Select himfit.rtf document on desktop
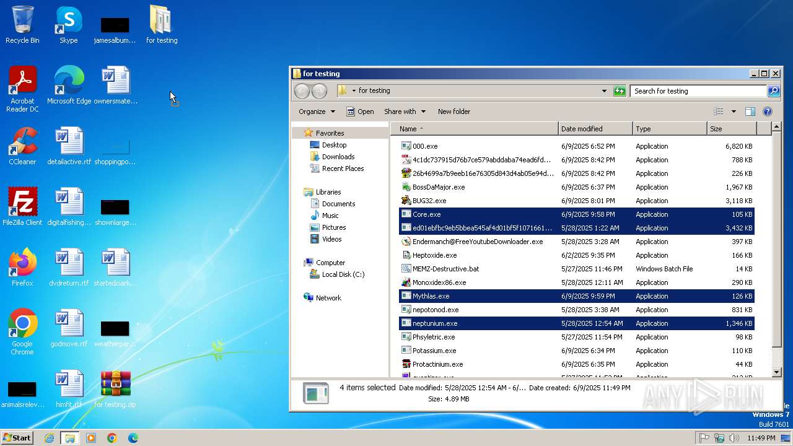The height and width of the screenshot is (446, 793). [69, 389]
